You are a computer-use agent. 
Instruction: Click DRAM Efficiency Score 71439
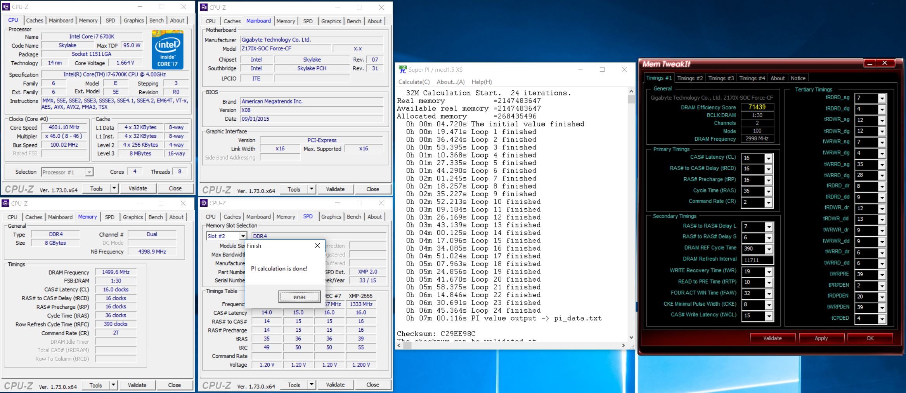point(757,107)
